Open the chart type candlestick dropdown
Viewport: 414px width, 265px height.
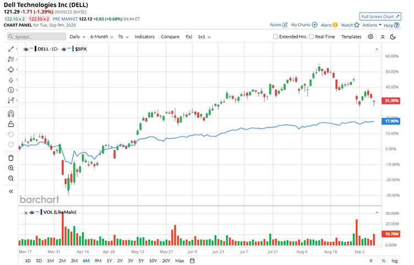(x=123, y=37)
